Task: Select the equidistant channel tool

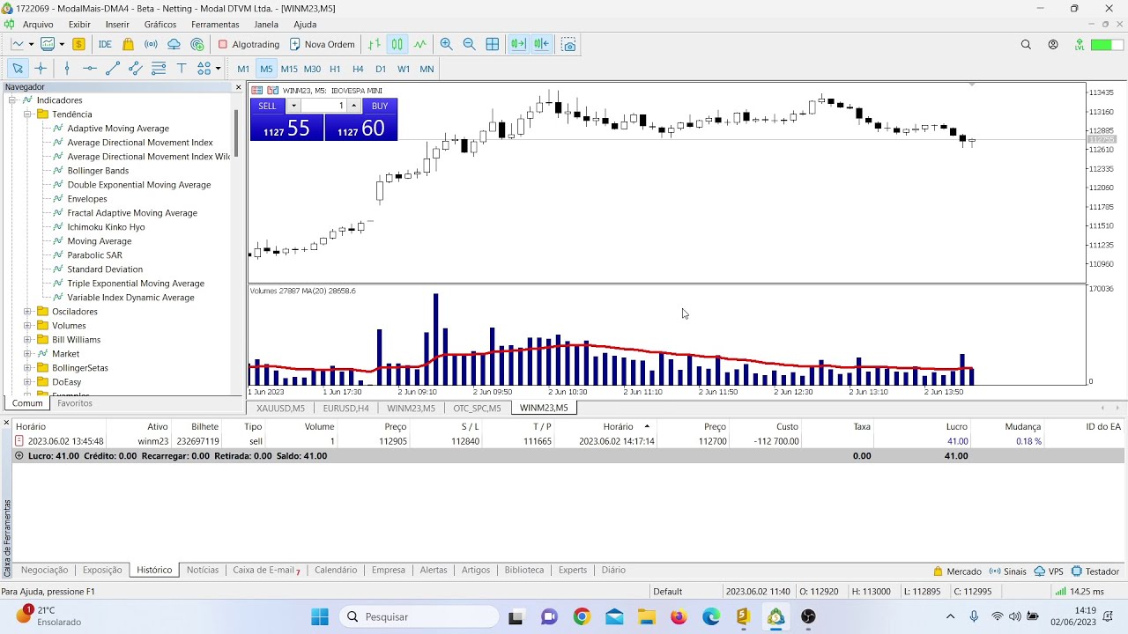Action: coord(136,68)
